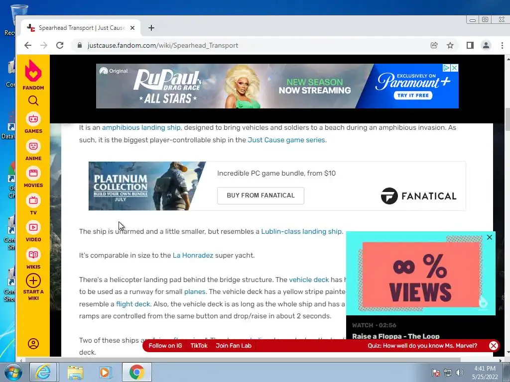Open the flight deck link

pos(133,304)
